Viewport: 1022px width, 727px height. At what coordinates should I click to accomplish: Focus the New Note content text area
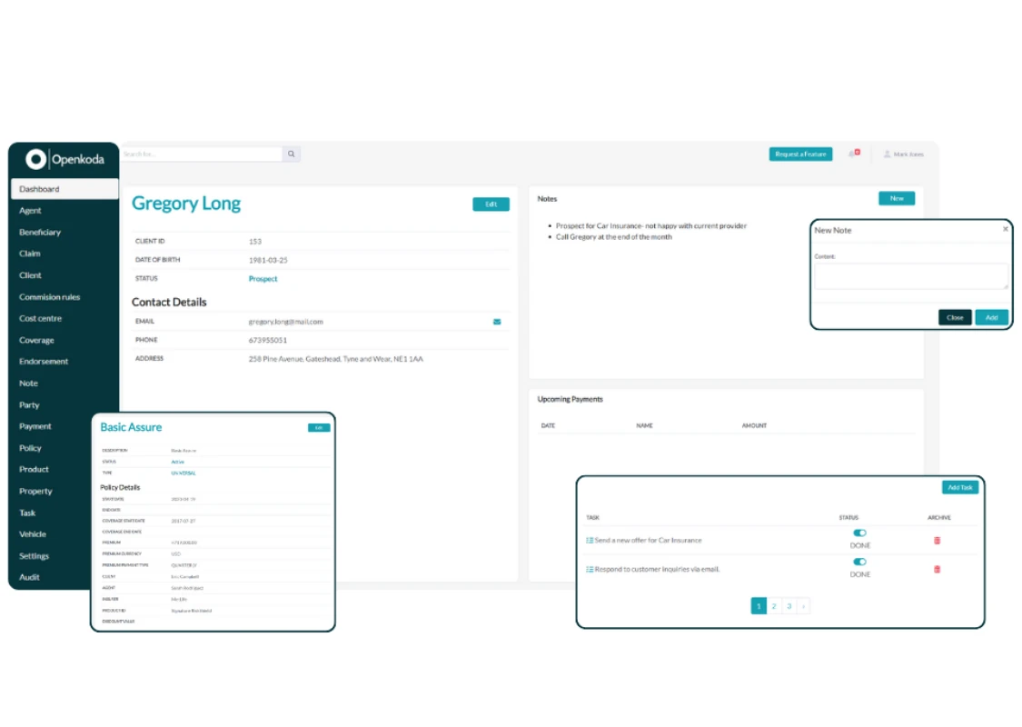point(910,276)
